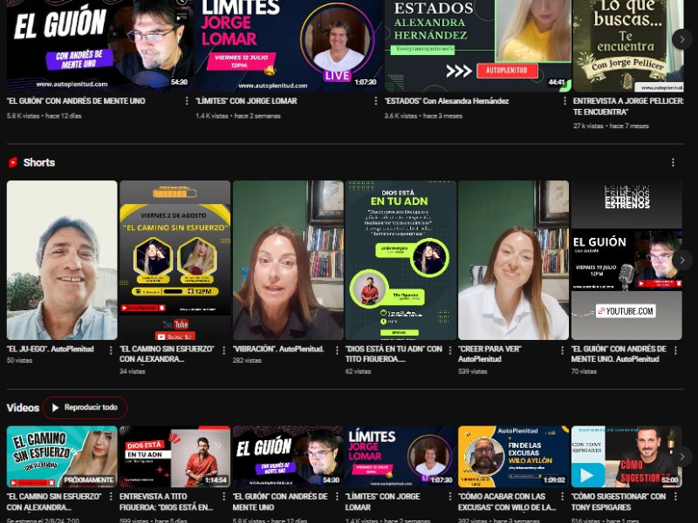
Task: Open options for 'EL GUIÓN' short
Action: click(675, 350)
